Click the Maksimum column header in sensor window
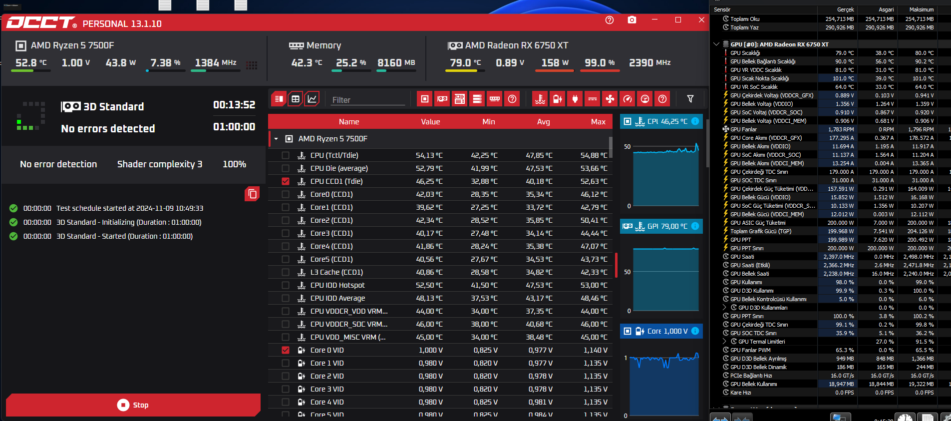The width and height of the screenshot is (951, 421). tap(917, 9)
